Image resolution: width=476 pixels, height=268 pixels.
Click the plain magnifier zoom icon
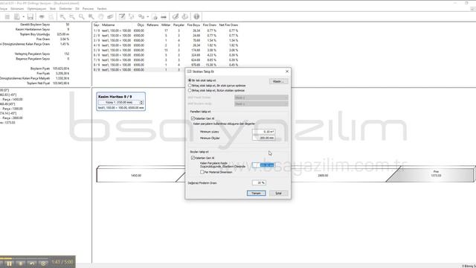(82, 16)
